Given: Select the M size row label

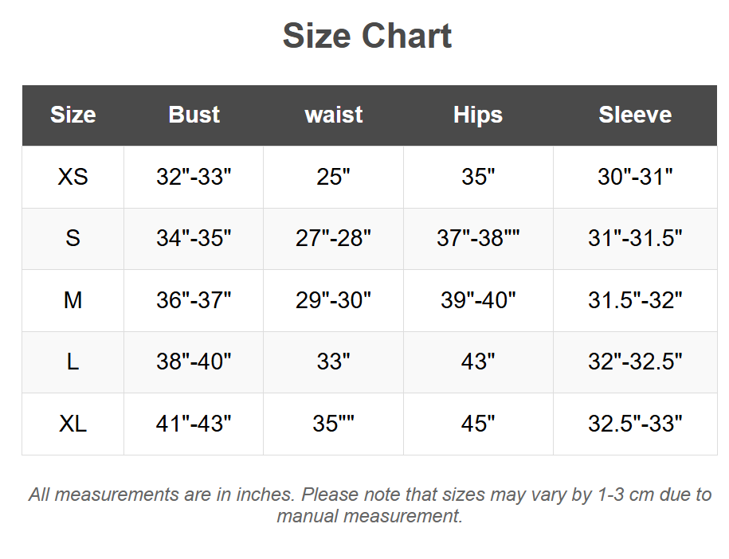Looking at the screenshot, I should click(x=73, y=300).
